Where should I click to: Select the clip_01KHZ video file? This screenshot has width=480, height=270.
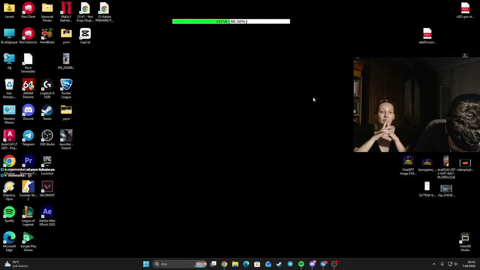pos(446,189)
